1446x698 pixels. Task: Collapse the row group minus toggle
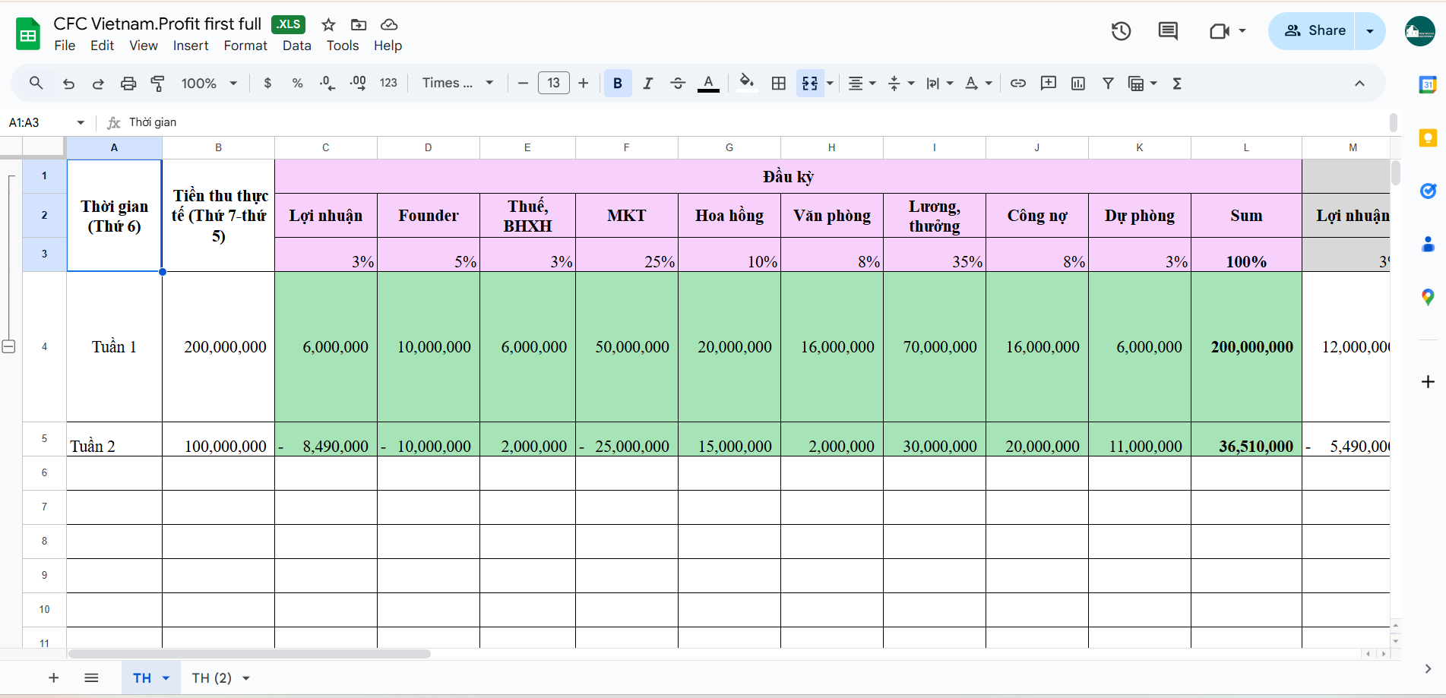pyautogui.click(x=8, y=346)
